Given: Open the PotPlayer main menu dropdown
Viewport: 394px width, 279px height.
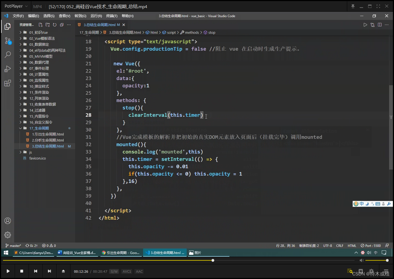Looking at the screenshot, I should [x=16, y=6].
